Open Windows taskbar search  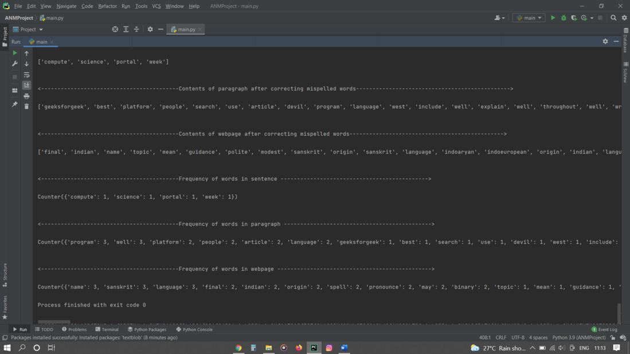pyautogui.click(x=22, y=348)
